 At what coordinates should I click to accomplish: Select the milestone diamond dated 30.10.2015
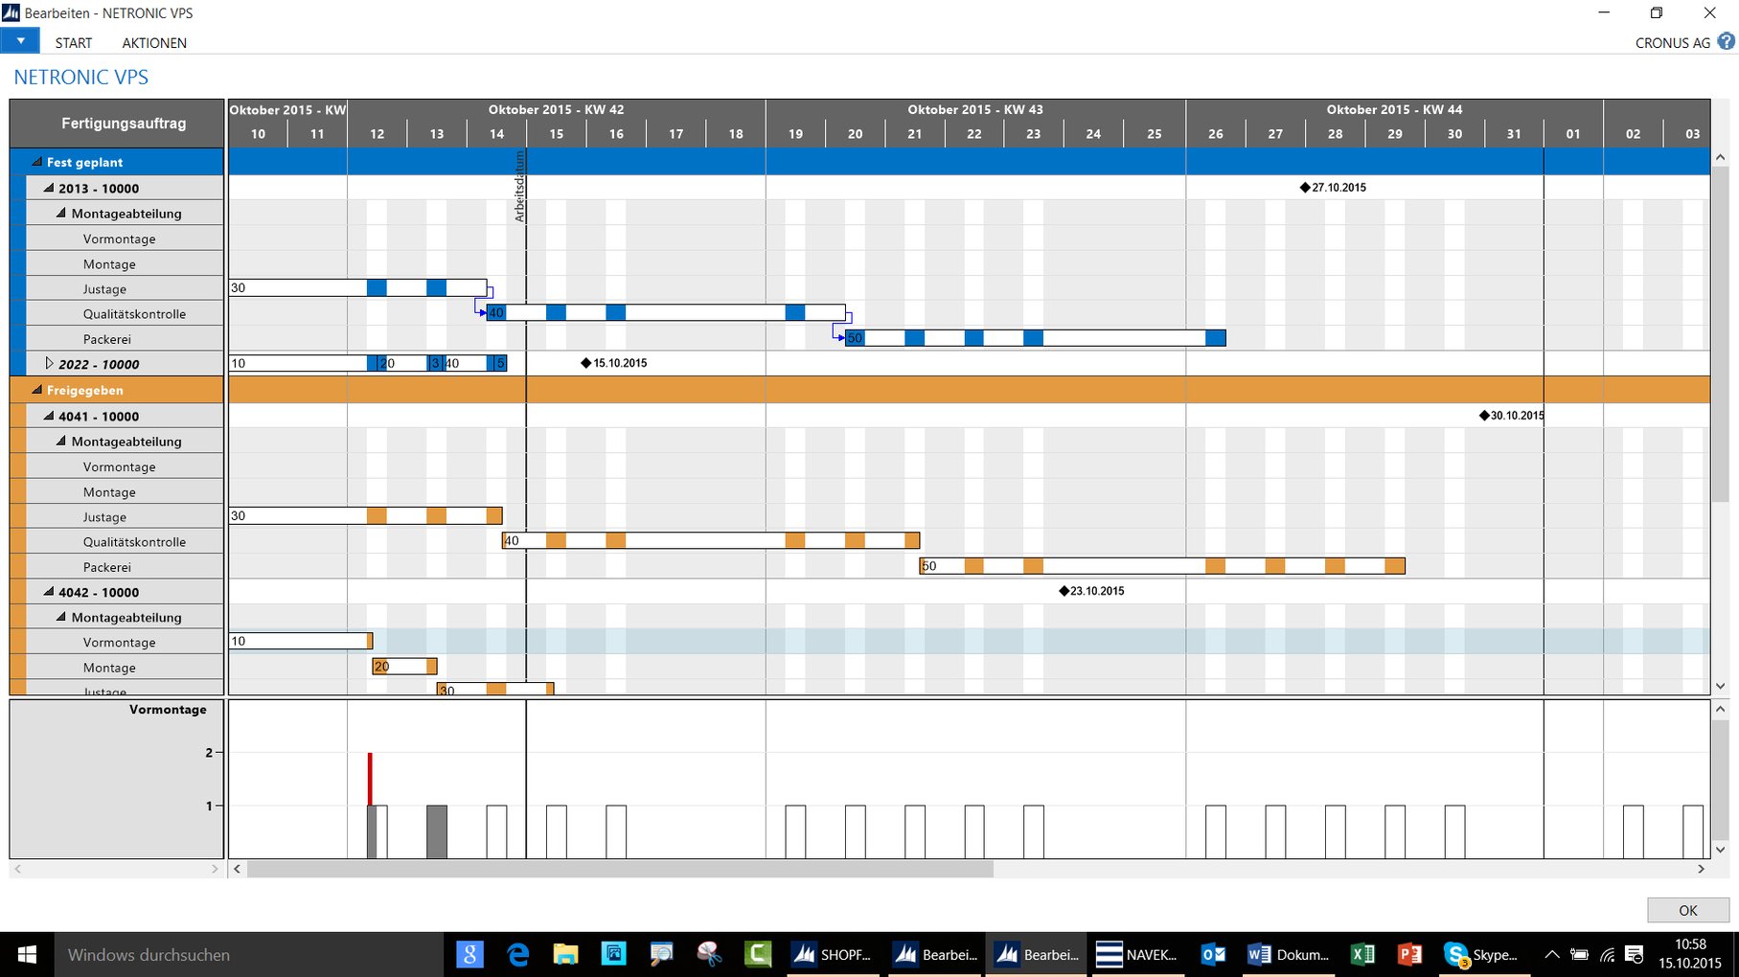click(x=1483, y=416)
